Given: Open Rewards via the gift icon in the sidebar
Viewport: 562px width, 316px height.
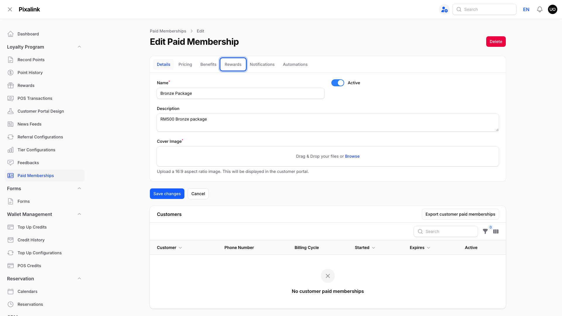Looking at the screenshot, I should pyautogui.click(x=11, y=85).
